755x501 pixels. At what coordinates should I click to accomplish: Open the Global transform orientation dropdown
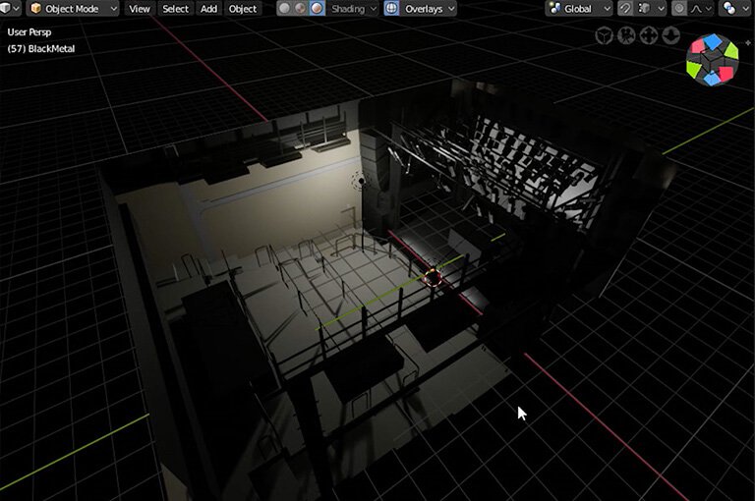point(579,9)
